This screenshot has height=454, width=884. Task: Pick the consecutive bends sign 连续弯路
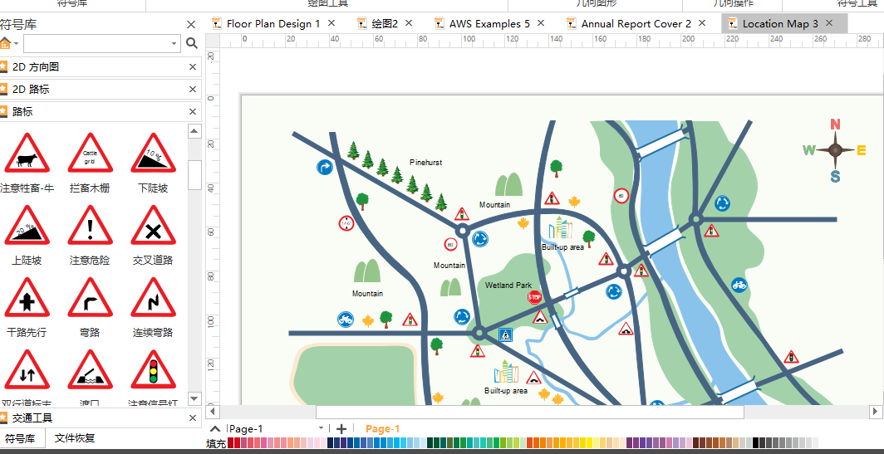pos(154,297)
